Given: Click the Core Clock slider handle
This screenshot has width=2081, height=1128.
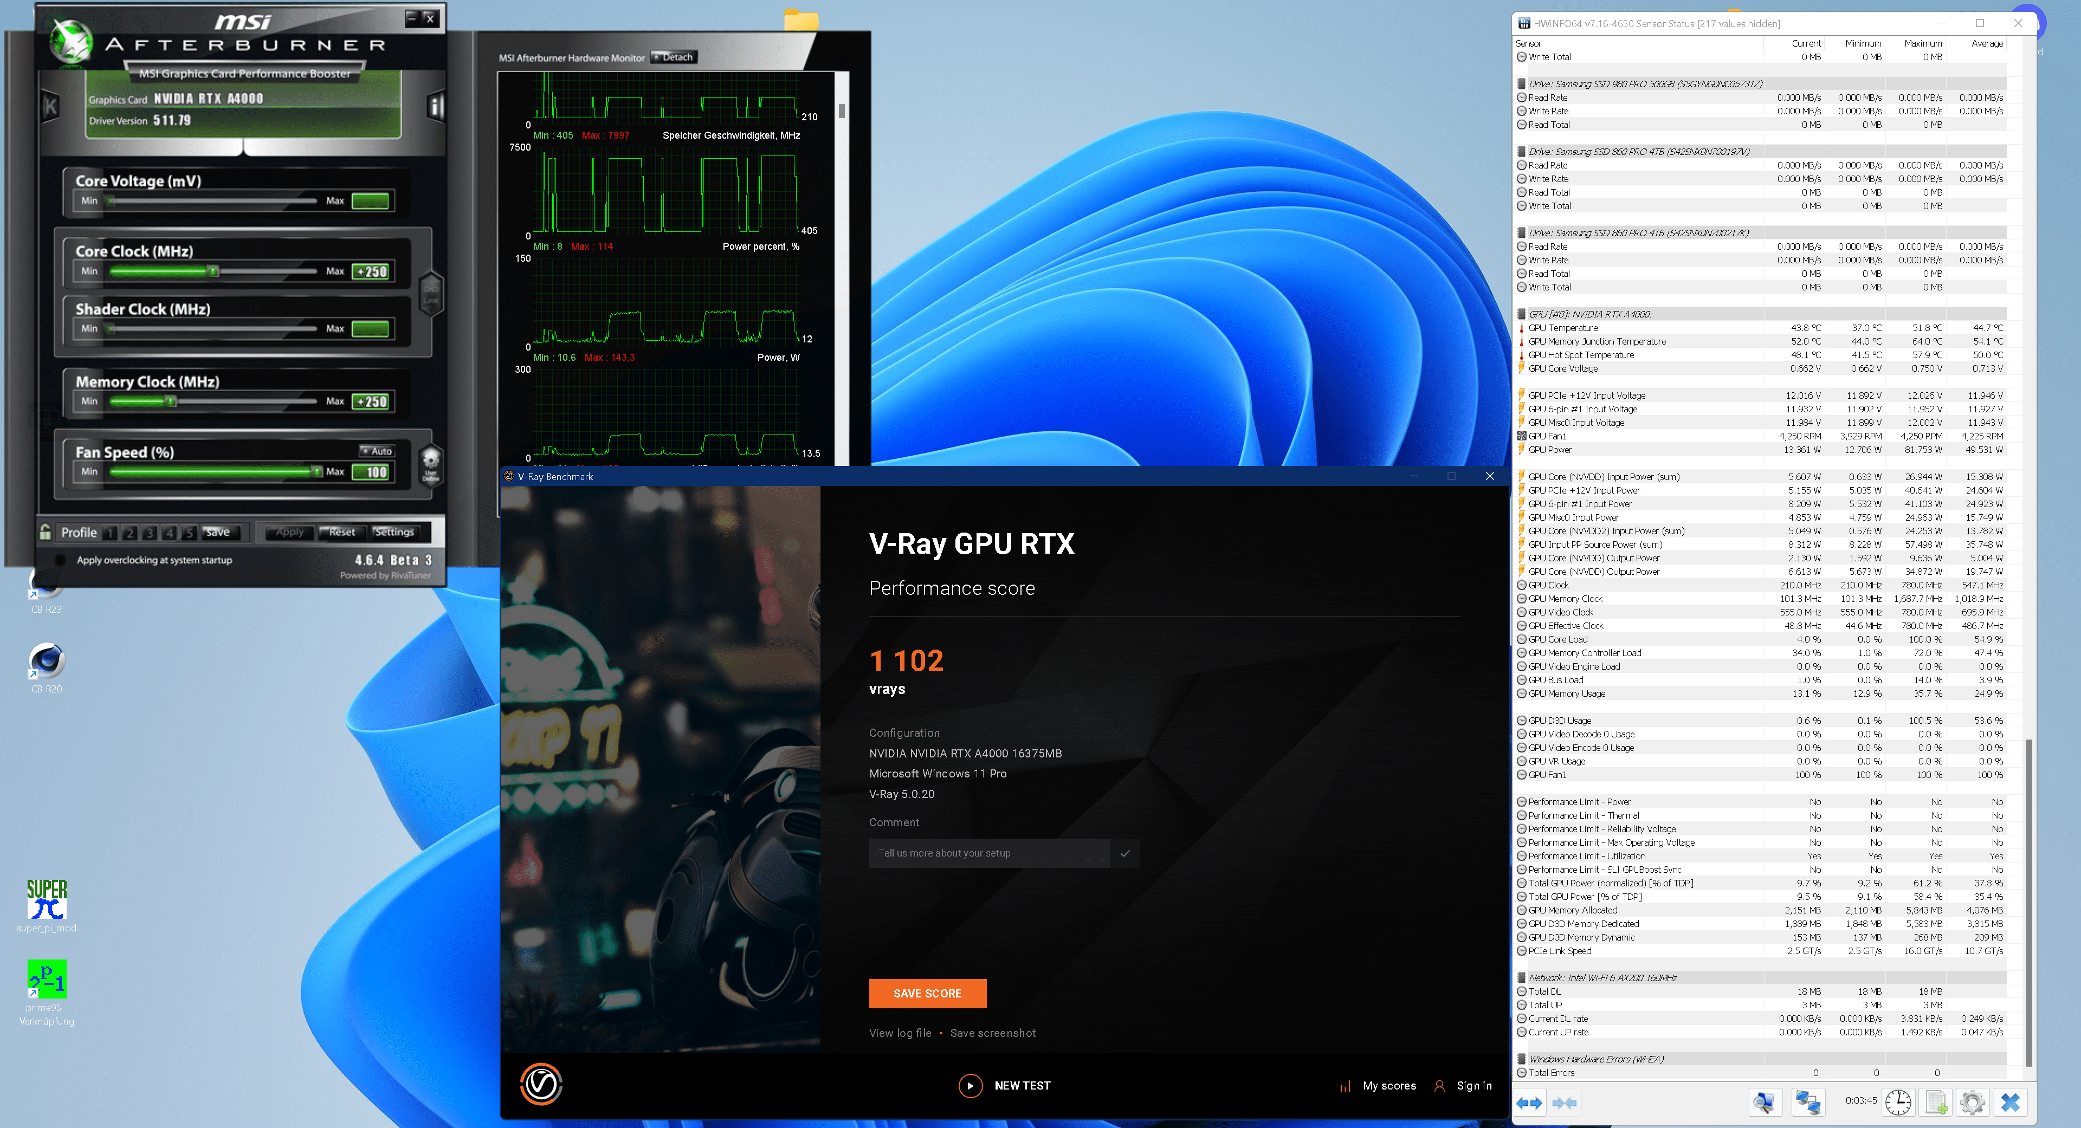Looking at the screenshot, I should [214, 271].
